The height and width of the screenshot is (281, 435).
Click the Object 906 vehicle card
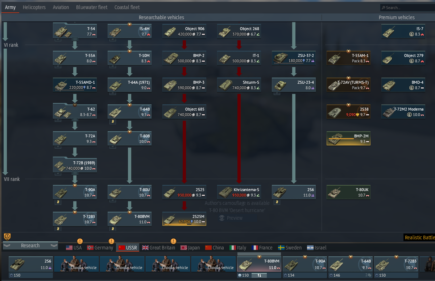click(185, 31)
